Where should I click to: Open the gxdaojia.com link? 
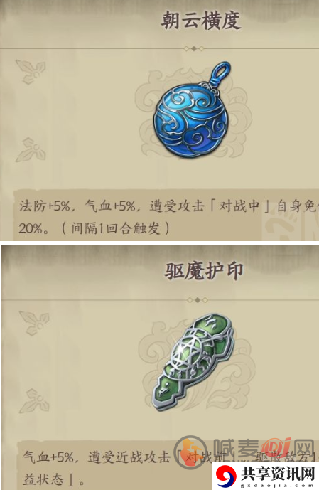point(277,485)
